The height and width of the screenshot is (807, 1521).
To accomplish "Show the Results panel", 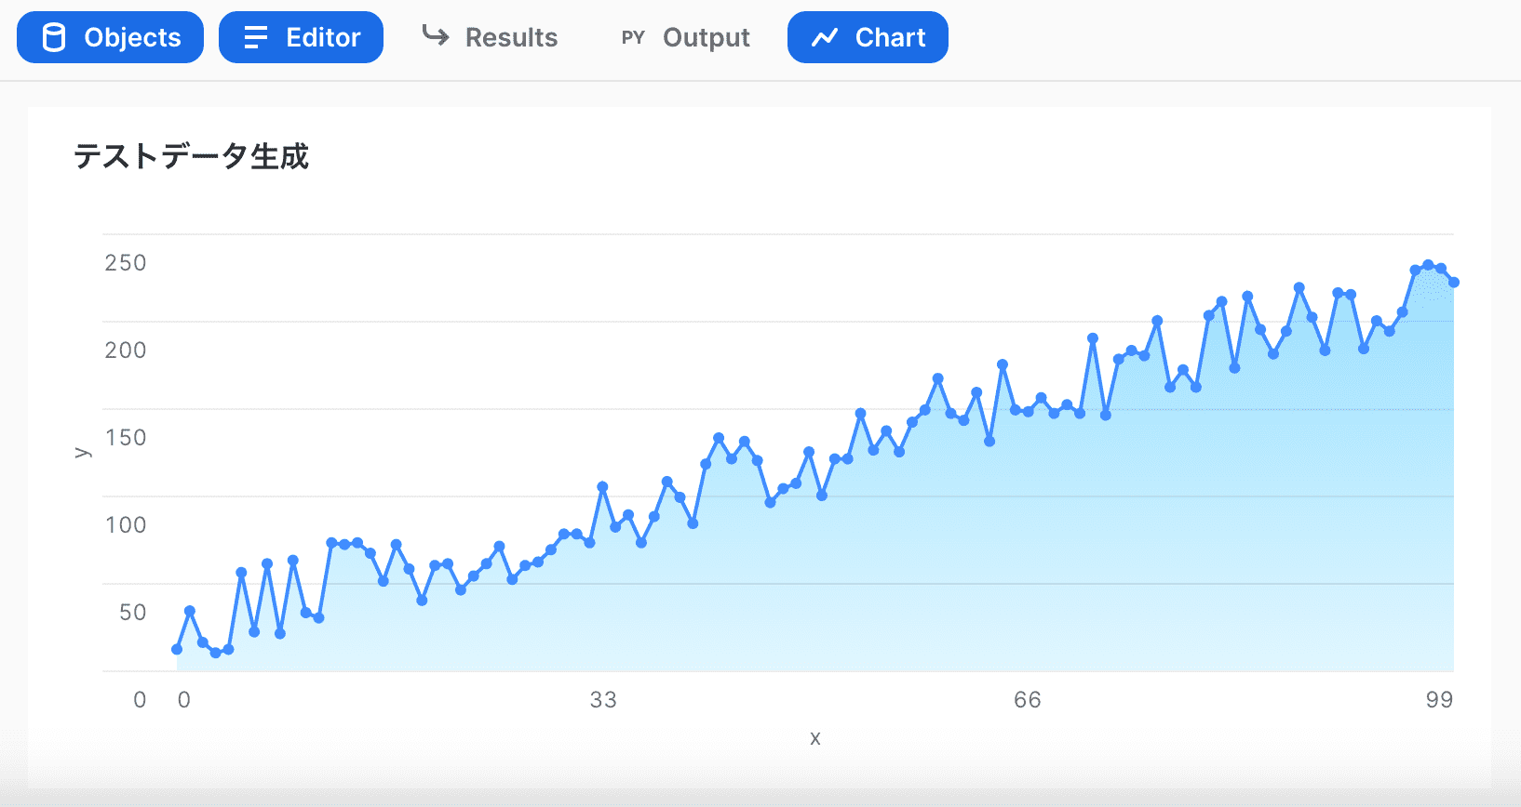I will tap(511, 38).
